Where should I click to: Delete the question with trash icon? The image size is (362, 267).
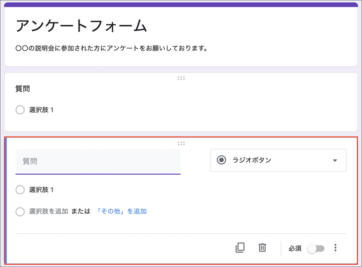click(262, 248)
